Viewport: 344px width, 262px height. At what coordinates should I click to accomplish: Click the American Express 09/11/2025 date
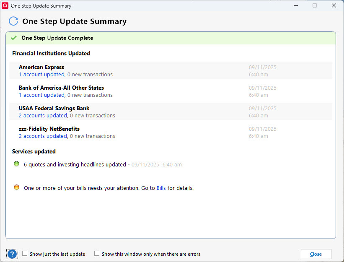click(262, 67)
